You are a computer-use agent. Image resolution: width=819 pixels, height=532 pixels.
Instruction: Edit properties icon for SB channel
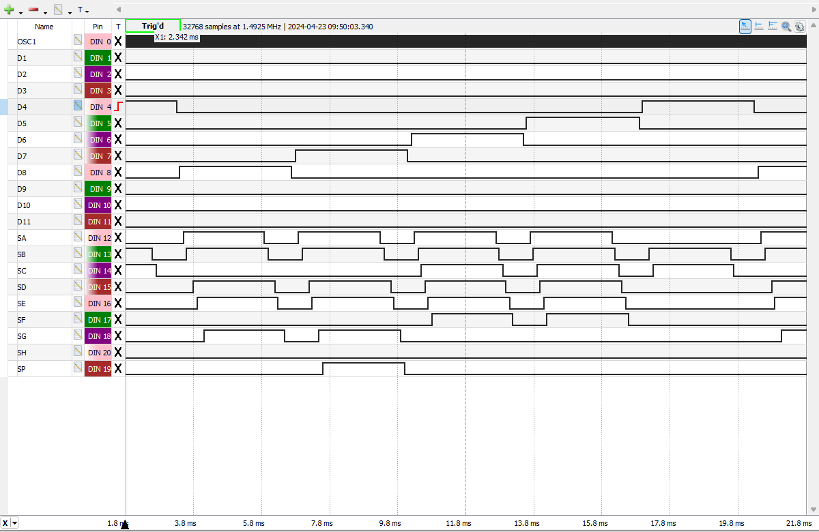(78, 254)
